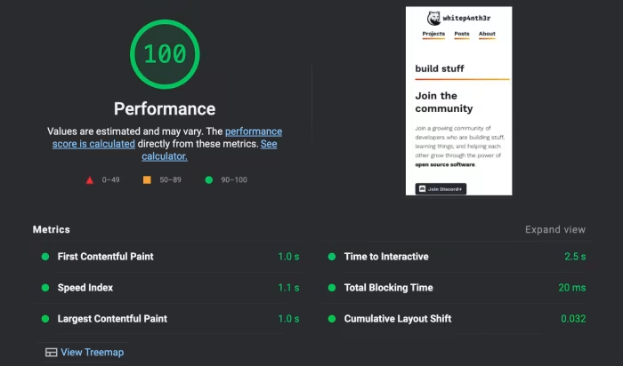623x366 pixels.
Task: Click the red triangle 0–49 legend icon
Action: point(90,180)
